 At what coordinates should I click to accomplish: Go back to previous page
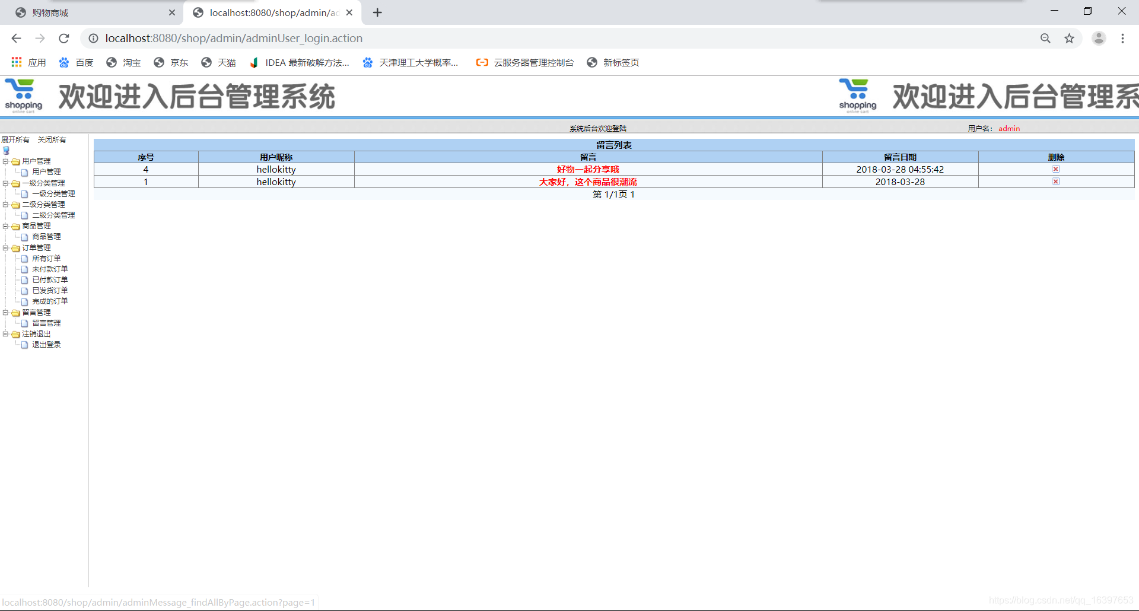(x=16, y=38)
